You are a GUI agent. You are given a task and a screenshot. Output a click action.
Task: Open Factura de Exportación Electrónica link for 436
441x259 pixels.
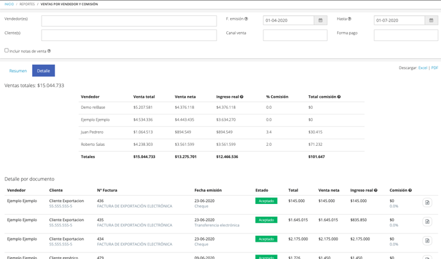135,207
